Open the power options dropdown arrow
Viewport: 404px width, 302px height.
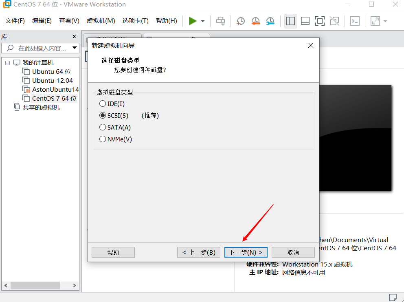[x=203, y=21]
